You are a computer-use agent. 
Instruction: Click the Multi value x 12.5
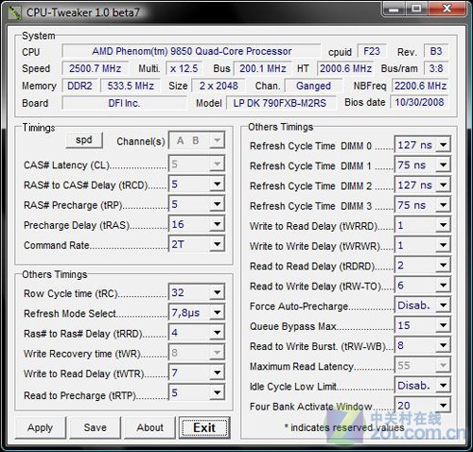pyautogui.click(x=184, y=68)
